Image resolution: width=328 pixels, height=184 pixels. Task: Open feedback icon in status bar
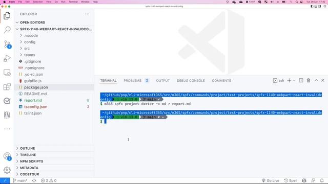pyautogui.click(x=313, y=180)
